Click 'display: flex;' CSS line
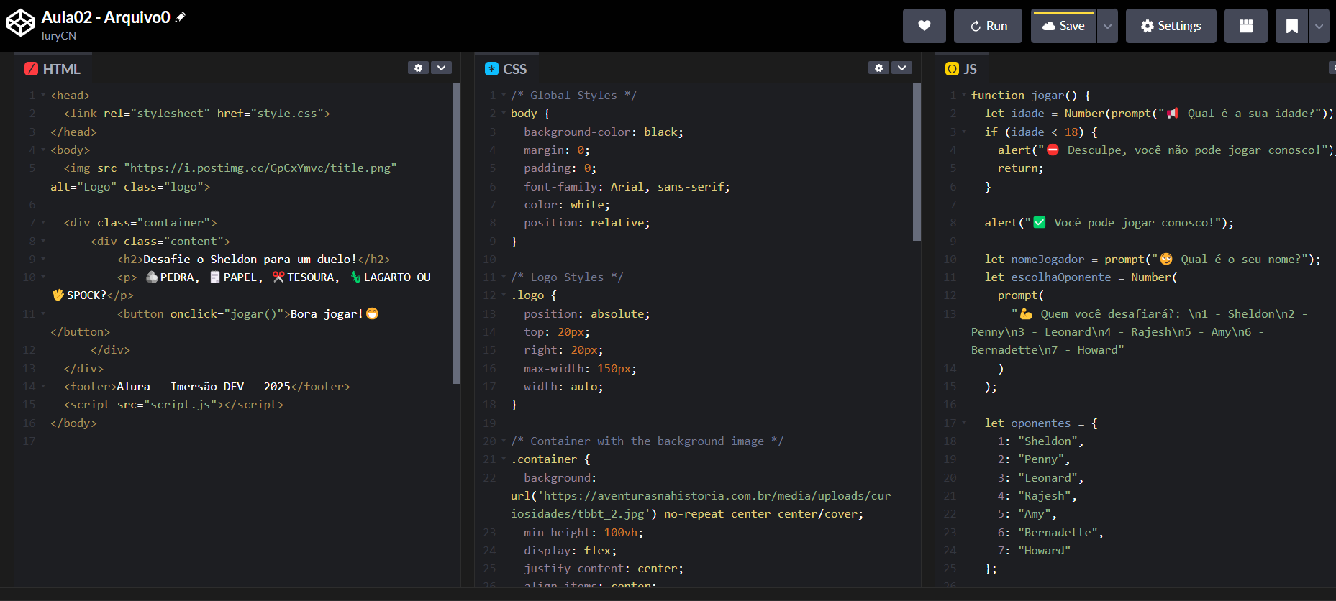This screenshot has width=1336, height=601. point(571,551)
